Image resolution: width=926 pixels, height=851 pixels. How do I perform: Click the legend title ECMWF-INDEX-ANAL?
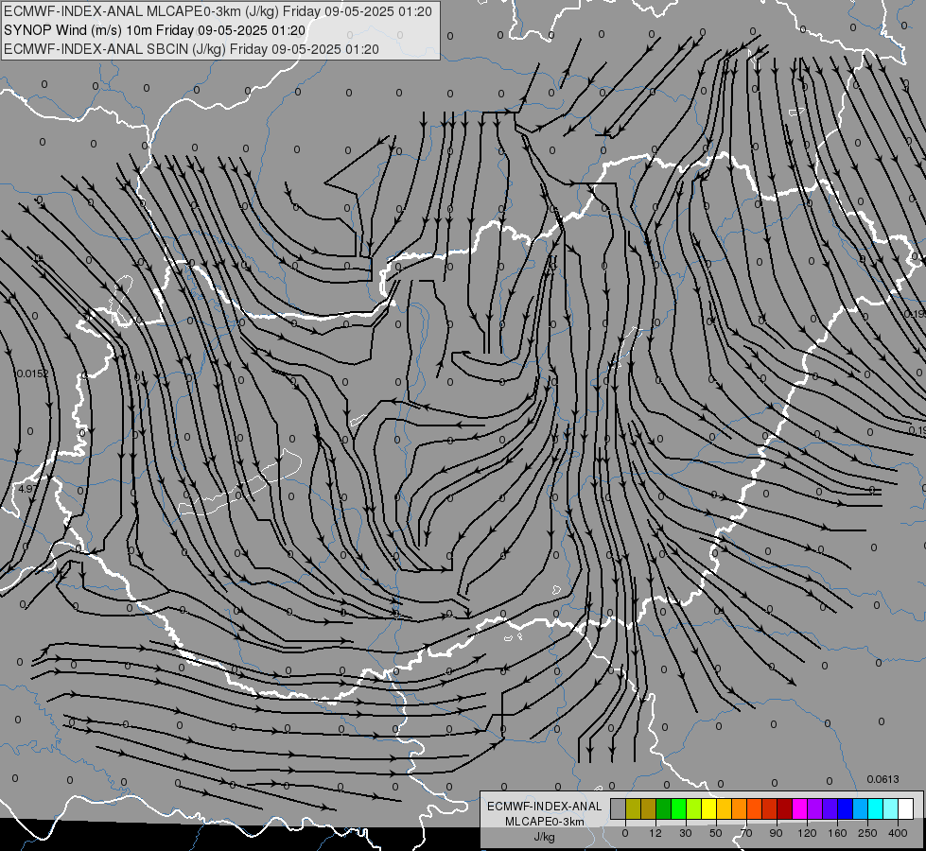point(545,807)
